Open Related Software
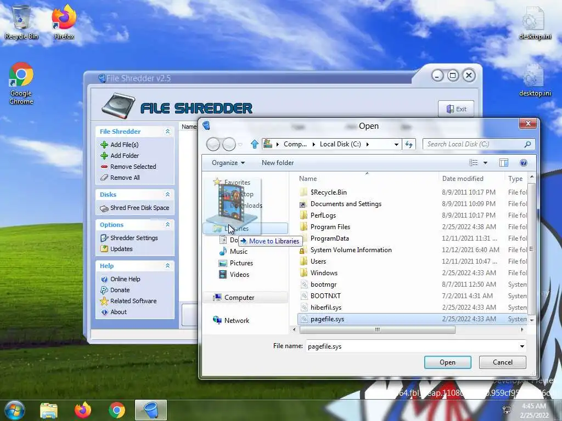The image size is (562, 421). click(x=128, y=301)
